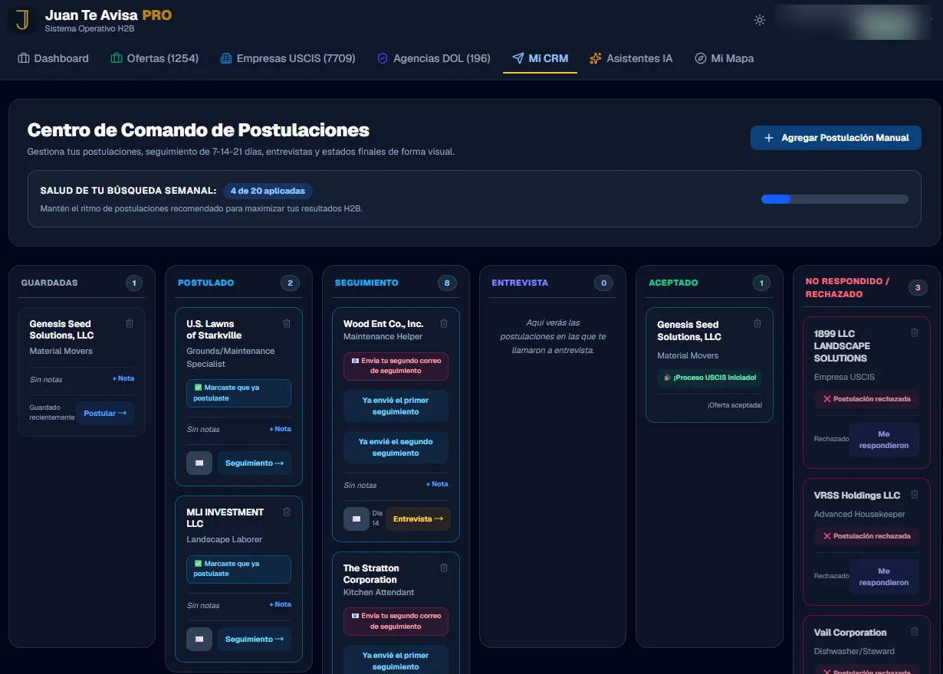Delete the accepted Genesis Seed Solutions card
Viewport: 943px width, 674px height.
click(x=757, y=324)
